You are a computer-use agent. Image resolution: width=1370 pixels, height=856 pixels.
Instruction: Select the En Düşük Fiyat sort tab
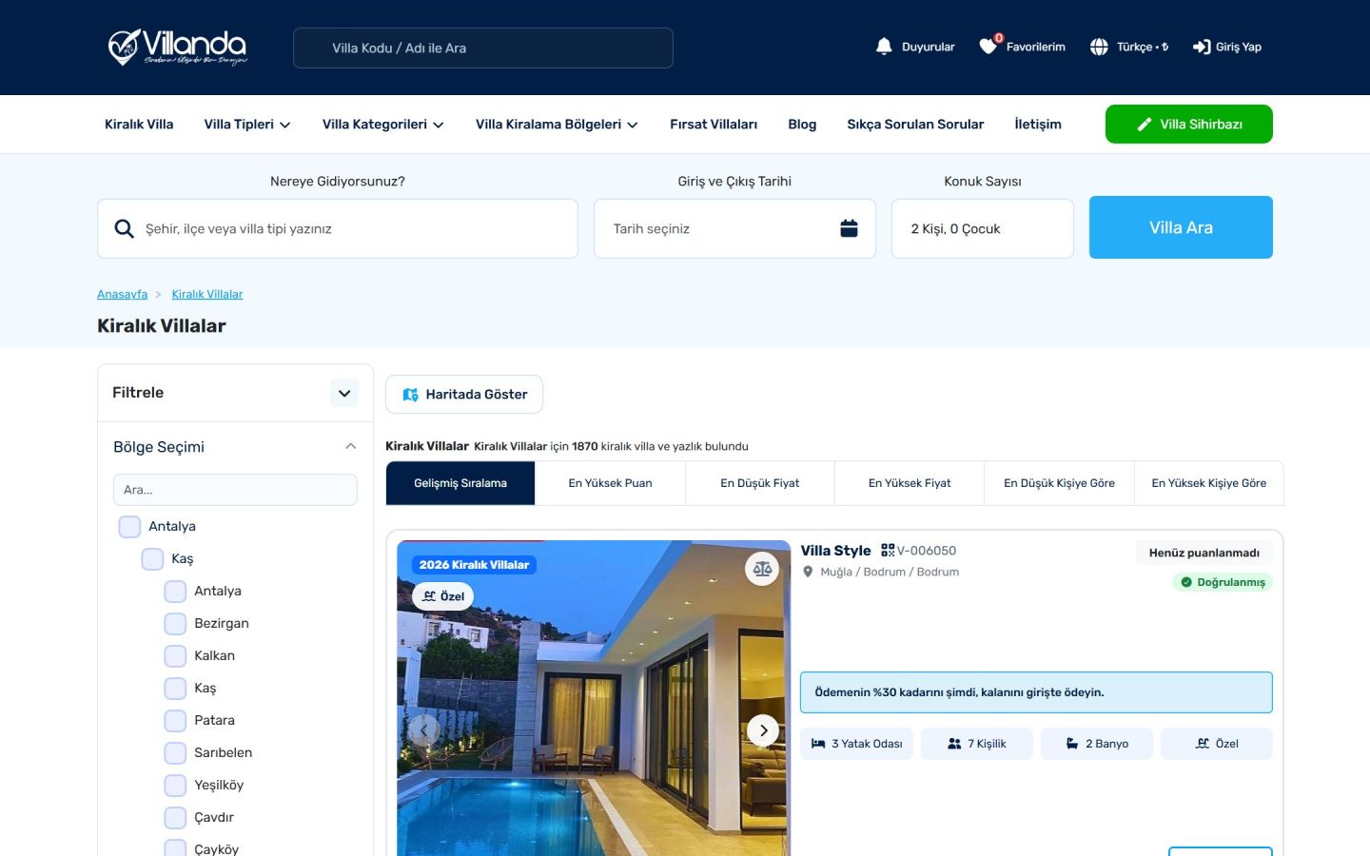point(759,483)
